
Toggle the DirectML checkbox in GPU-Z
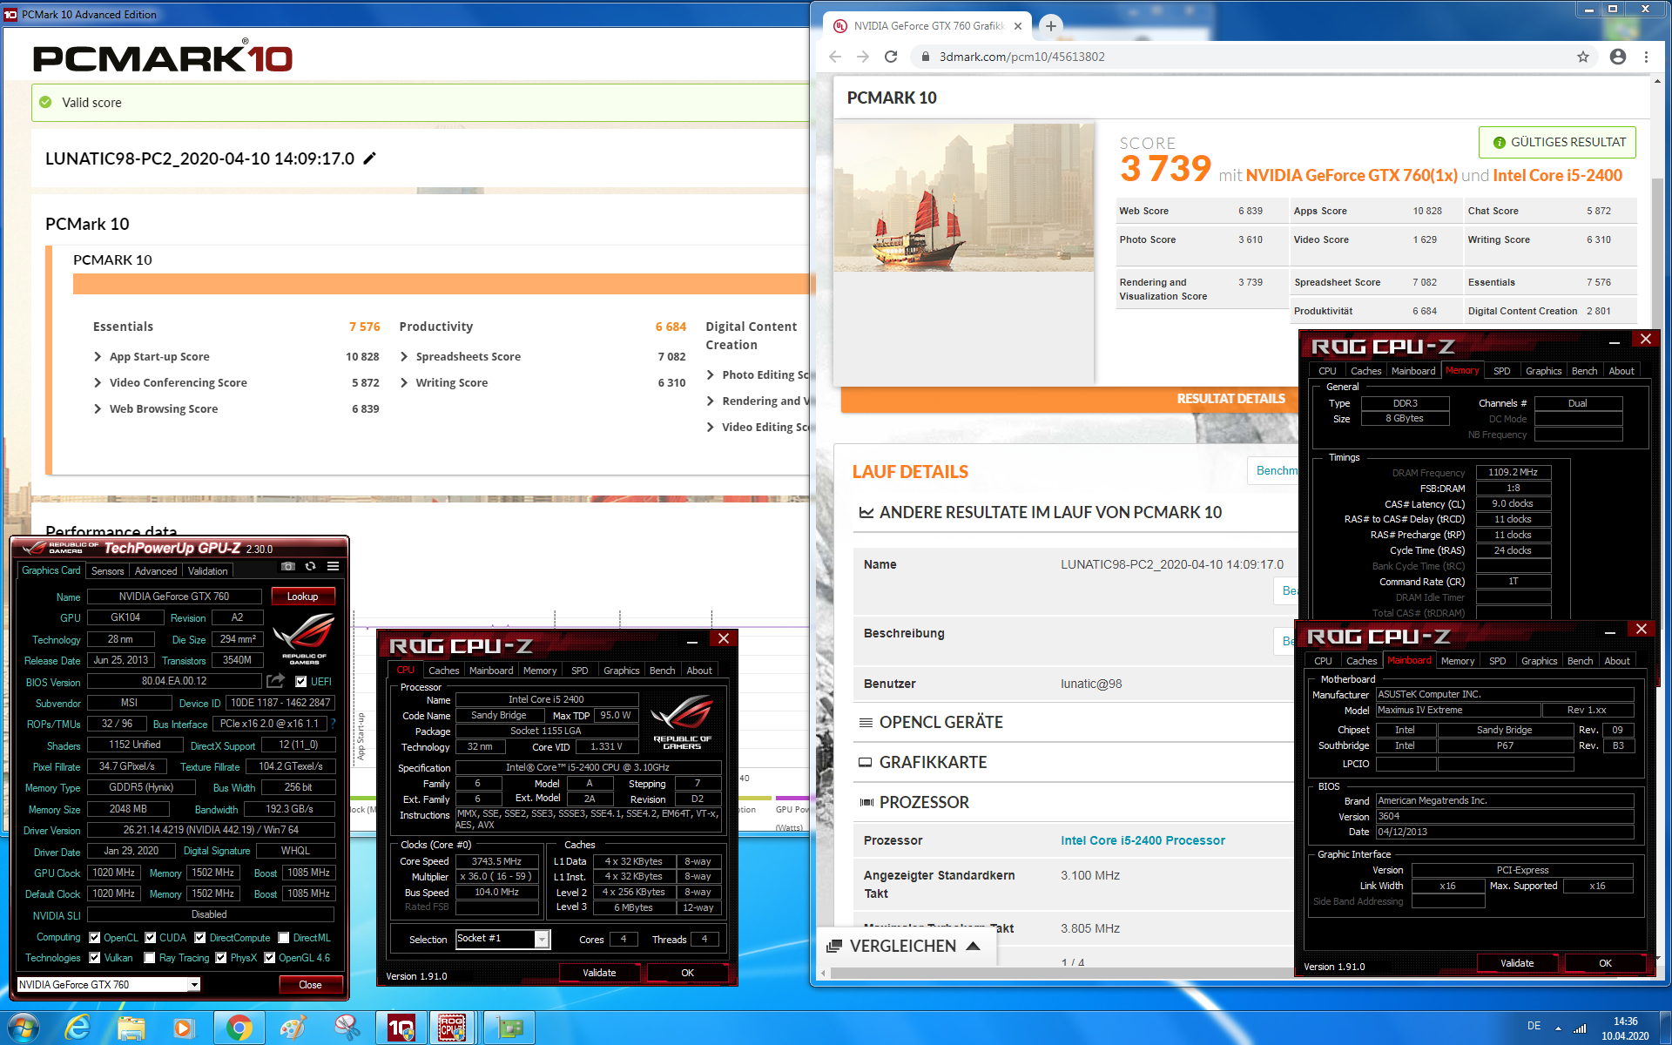point(284,938)
